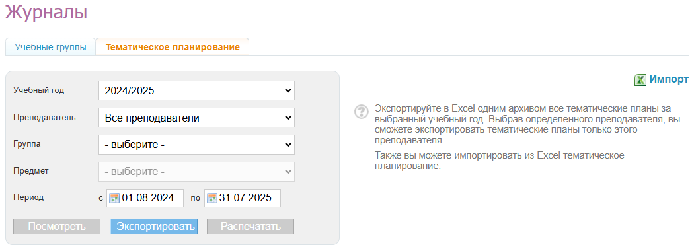Click the Экспортировать button
The height and width of the screenshot is (251, 692).
click(x=154, y=227)
